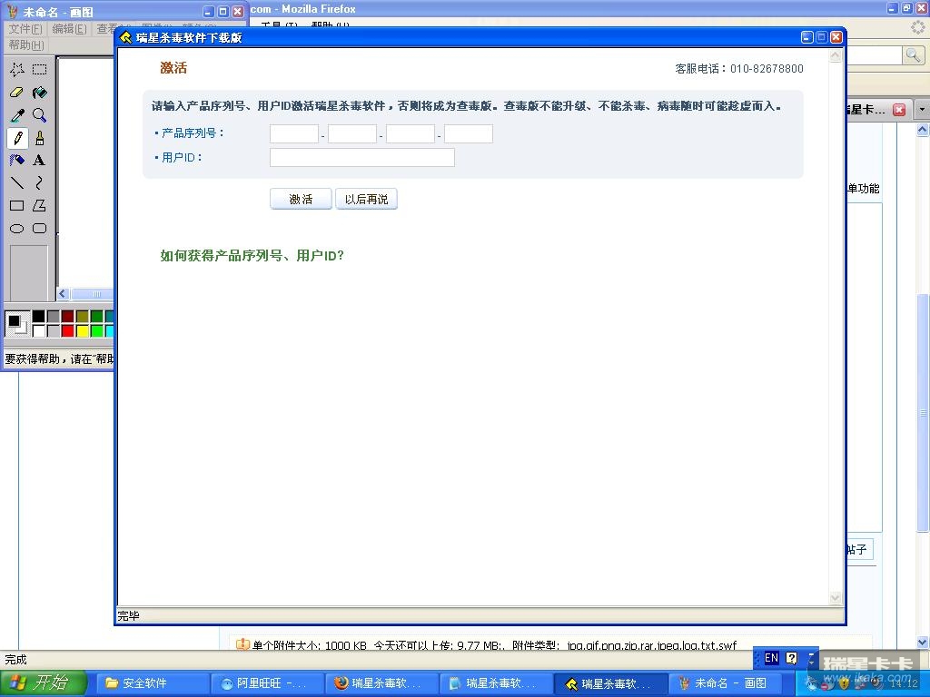Click the dialog scrollbar down arrow
Image resolution: width=930 pixels, height=697 pixels.
click(836, 598)
